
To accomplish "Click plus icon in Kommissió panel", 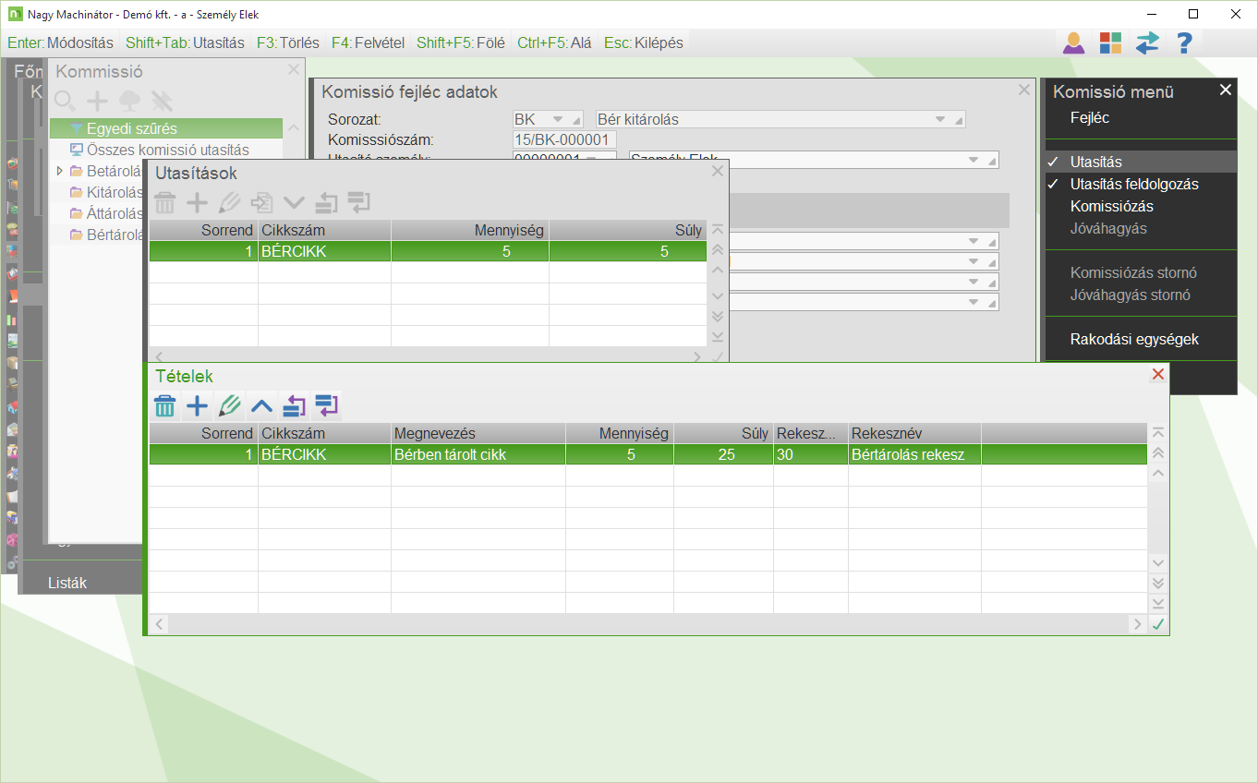I will tap(97, 101).
